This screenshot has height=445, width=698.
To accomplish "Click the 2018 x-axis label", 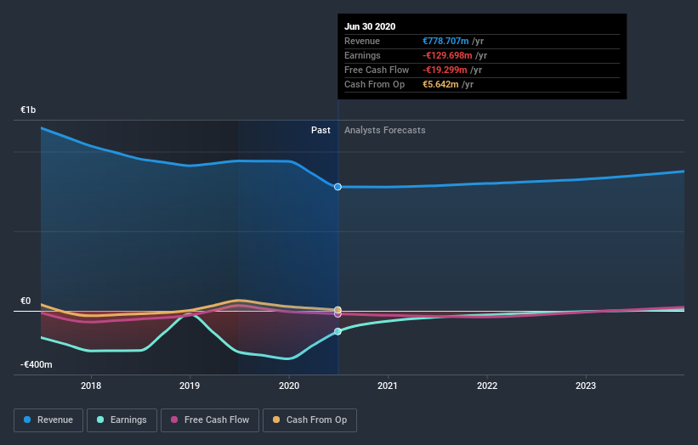I will click(91, 386).
